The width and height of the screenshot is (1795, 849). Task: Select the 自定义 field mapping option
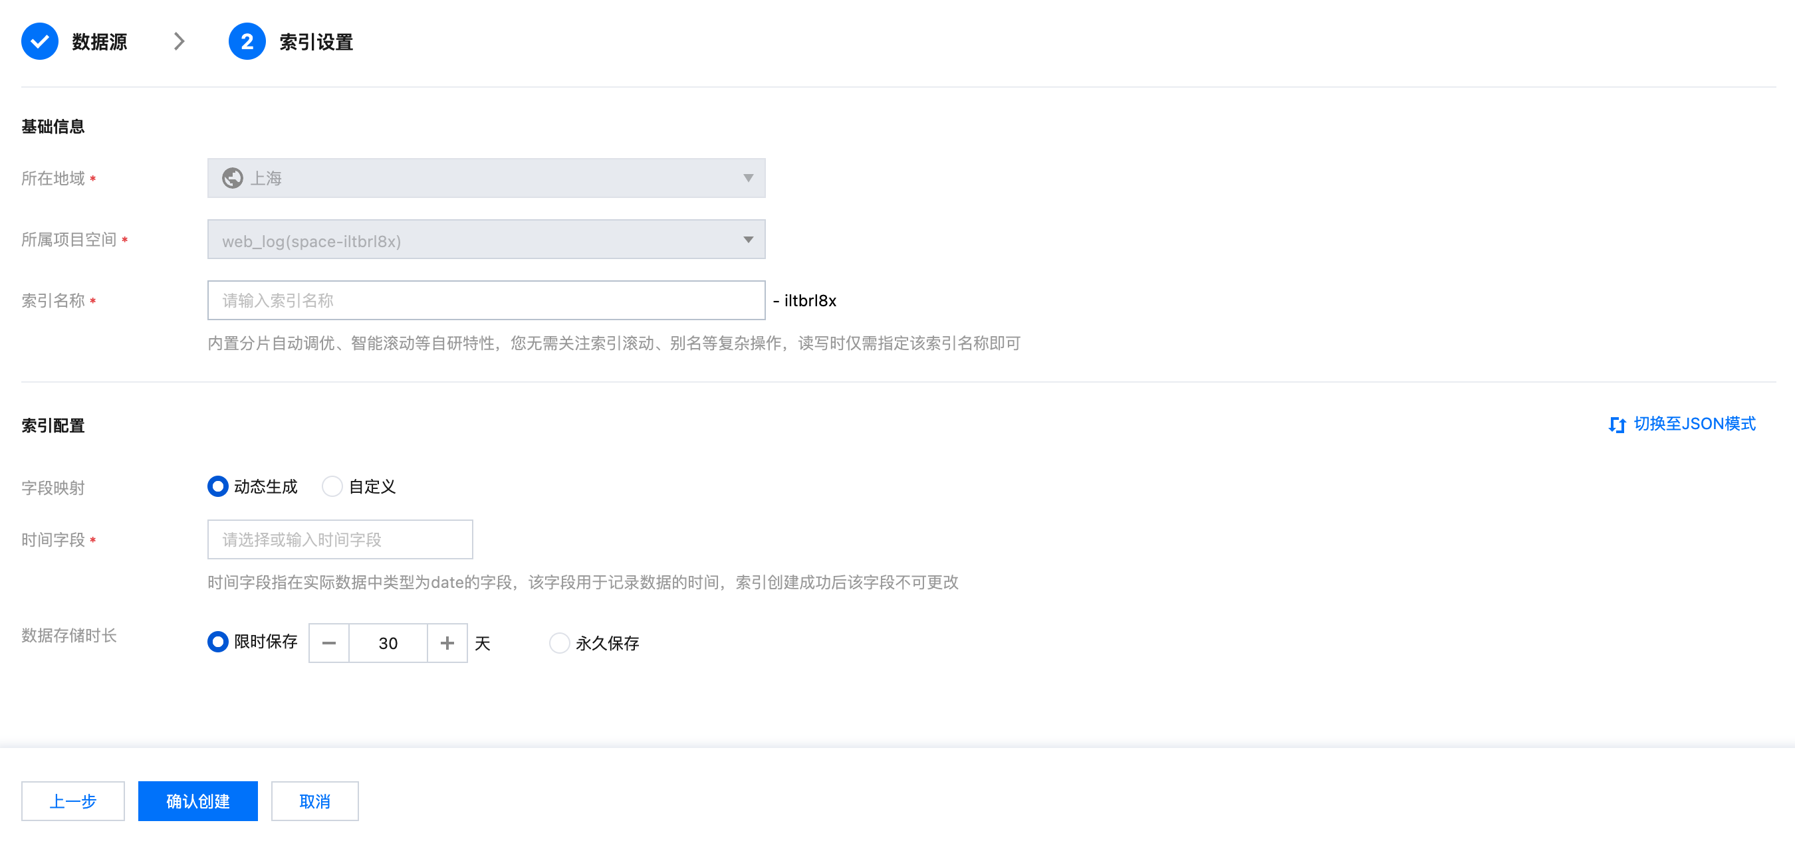(332, 486)
